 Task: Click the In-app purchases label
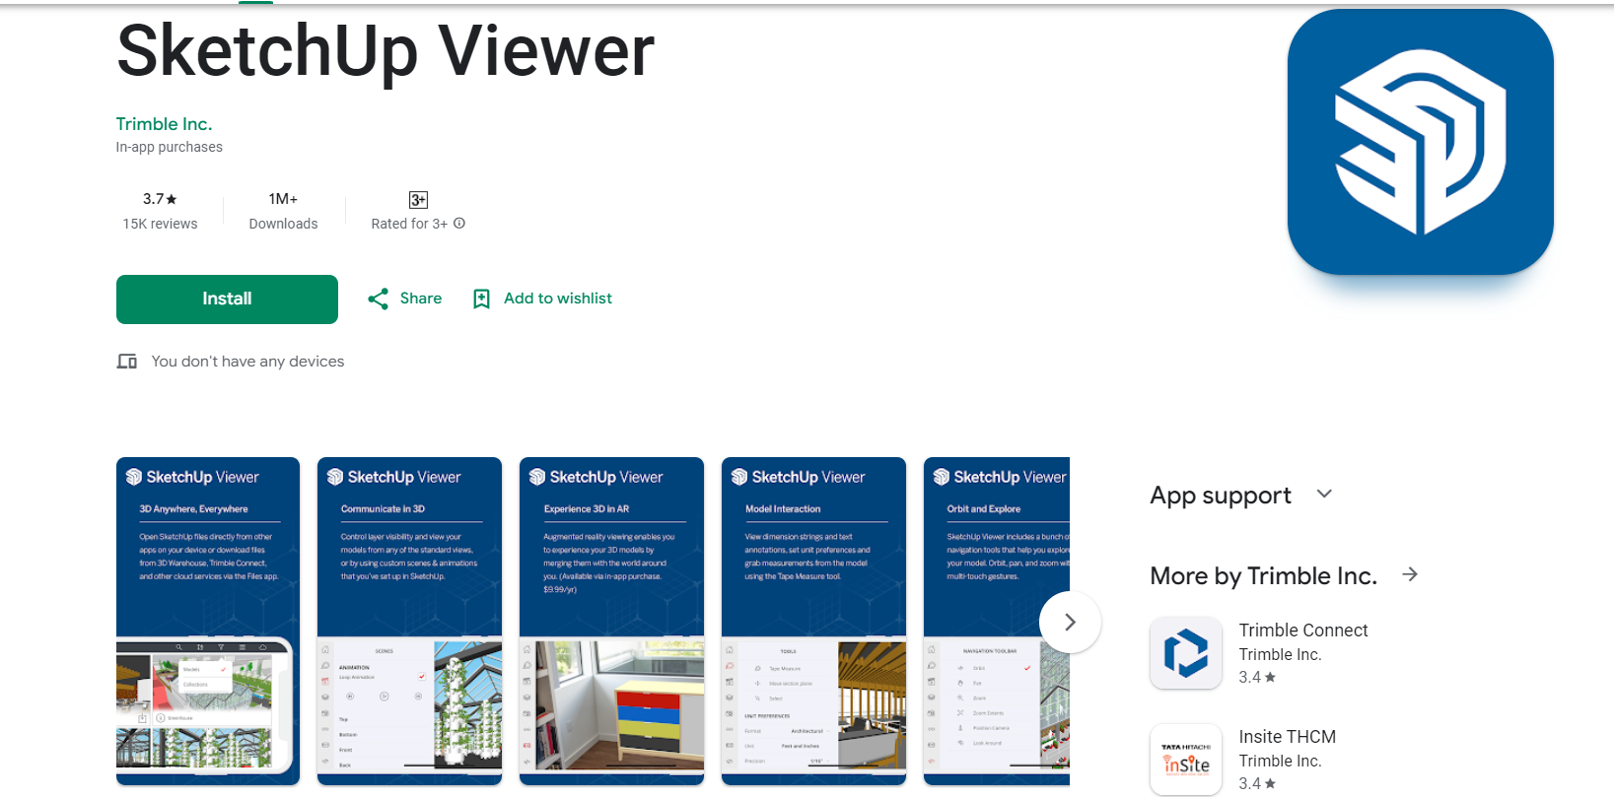point(169,147)
